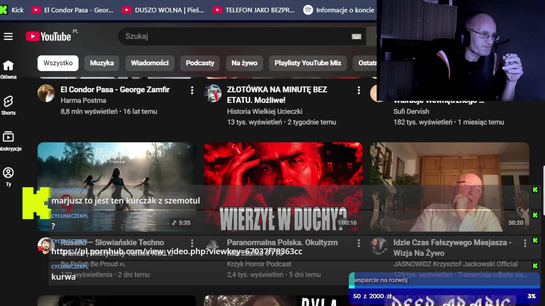545x306 pixels.
Task: Visit the Krzyk Horror Podcast channel
Action: click(x=259, y=264)
